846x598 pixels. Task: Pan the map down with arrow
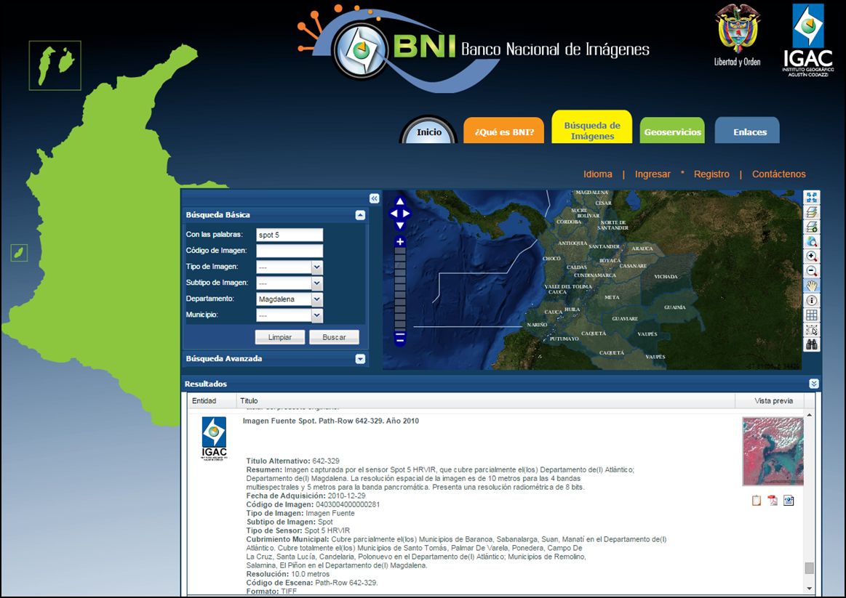pos(400,225)
